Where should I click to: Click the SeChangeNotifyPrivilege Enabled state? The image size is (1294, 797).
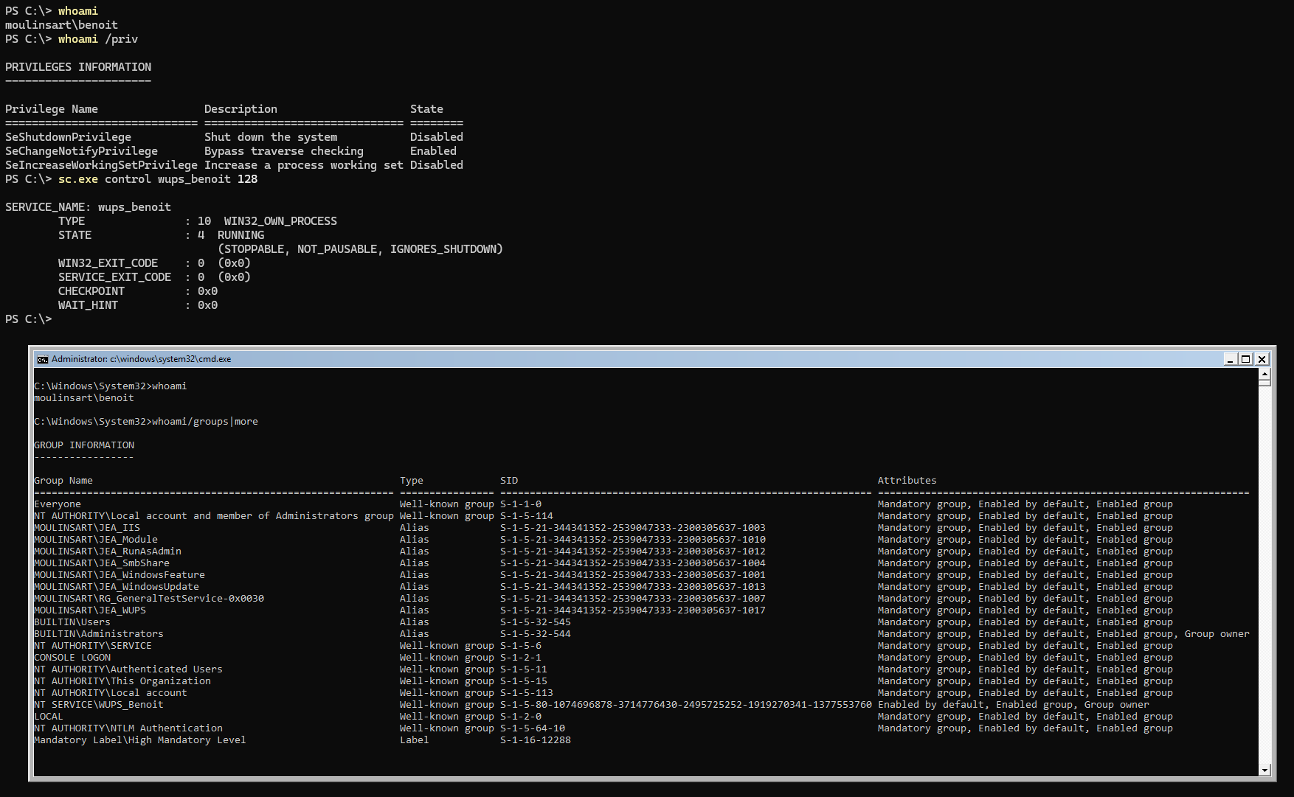point(433,151)
